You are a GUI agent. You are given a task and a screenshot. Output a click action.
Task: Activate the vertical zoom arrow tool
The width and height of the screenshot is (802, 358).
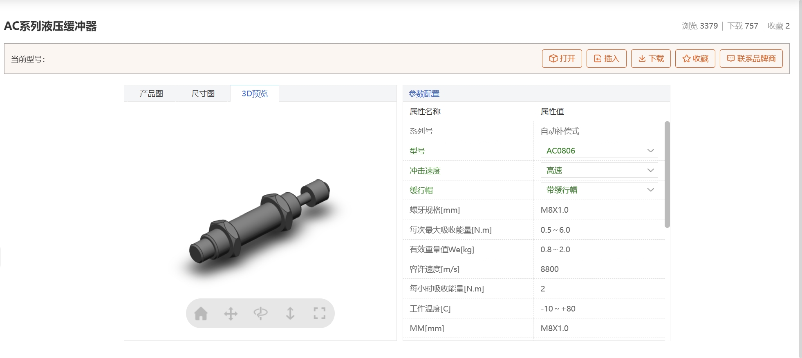point(290,314)
